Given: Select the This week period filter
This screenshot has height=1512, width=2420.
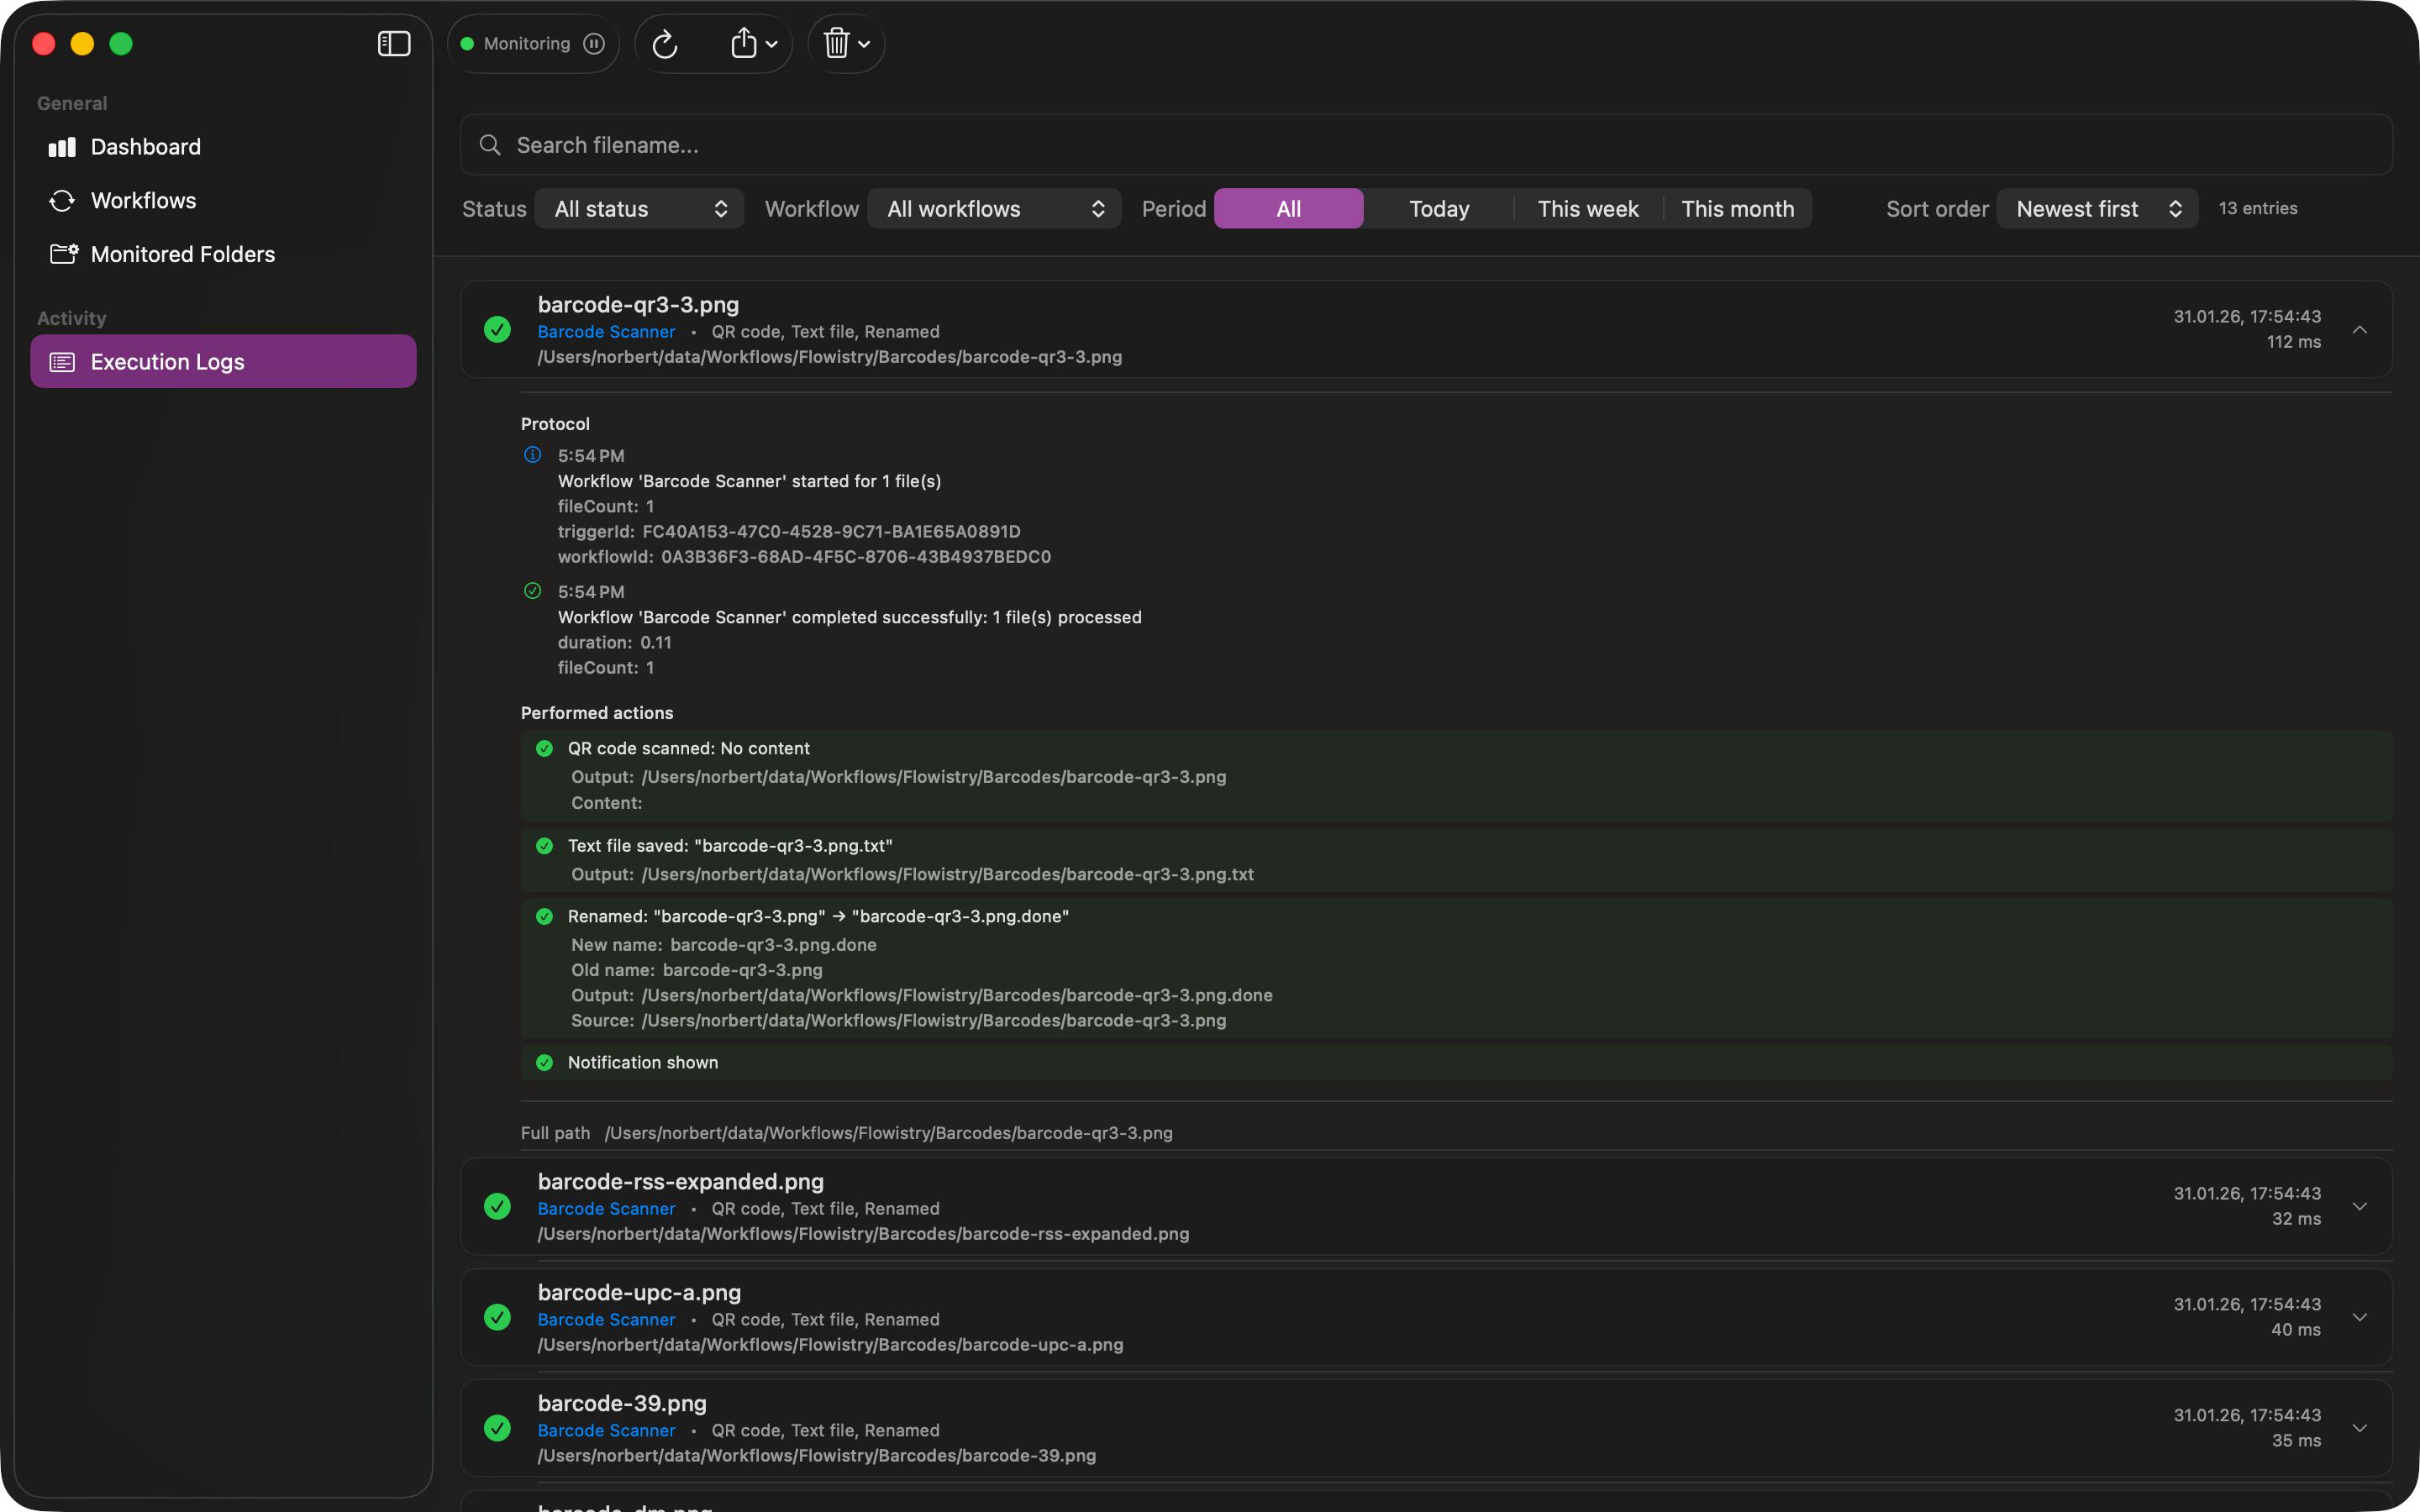Looking at the screenshot, I should [x=1588, y=209].
